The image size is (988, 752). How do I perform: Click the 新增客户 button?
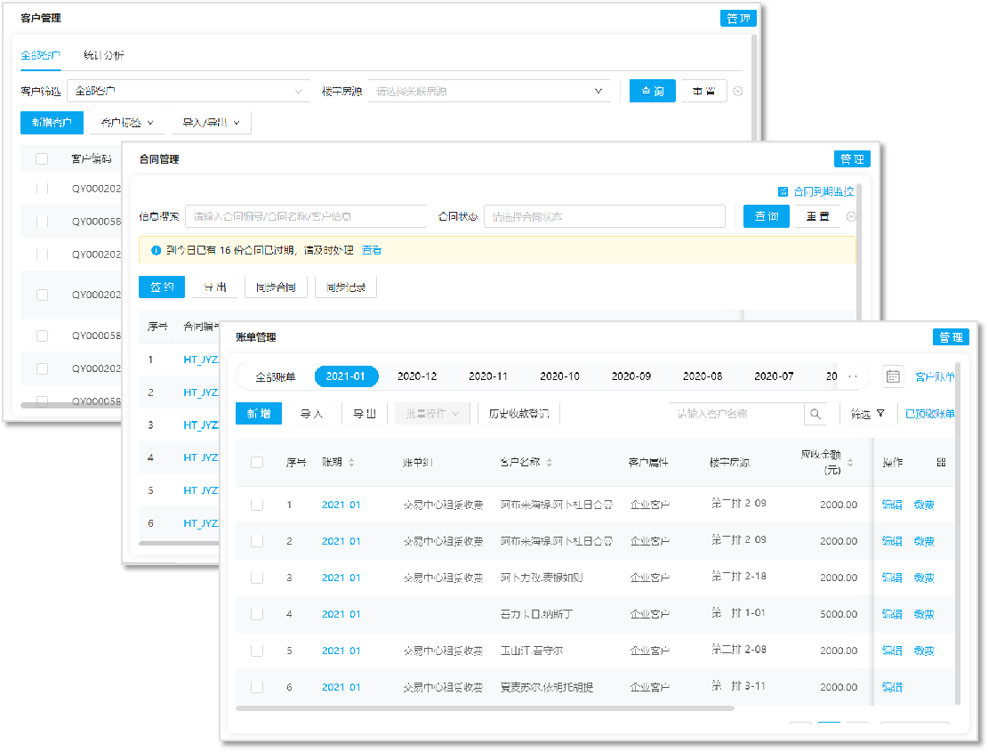[52, 122]
